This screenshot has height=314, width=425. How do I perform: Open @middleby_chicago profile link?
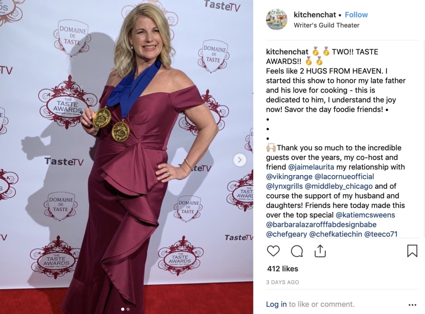click(x=338, y=186)
